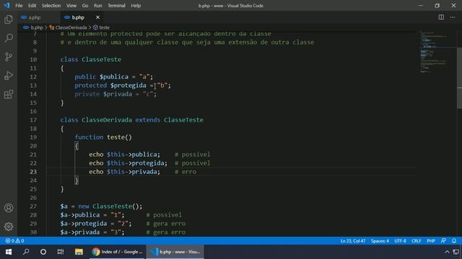
Task: Click the '$protegida' variable on line 13
Action: coord(128,86)
